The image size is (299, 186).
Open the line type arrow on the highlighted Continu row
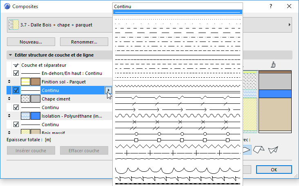pyautogui.click(x=108, y=90)
